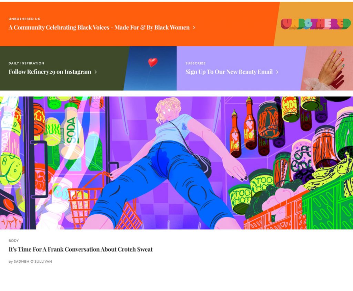This screenshot has width=353, height=291.
Task: Follow Refinery29 on Instagram link
Action: tap(50, 72)
